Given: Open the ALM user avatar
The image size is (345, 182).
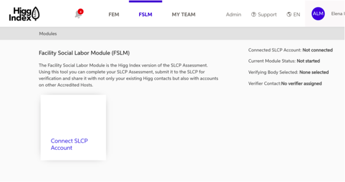Looking at the screenshot, I should pyautogui.click(x=318, y=13).
